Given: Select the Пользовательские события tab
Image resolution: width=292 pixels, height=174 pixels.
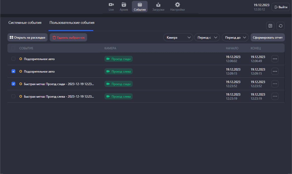Looking at the screenshot, I should pos(72,23).
